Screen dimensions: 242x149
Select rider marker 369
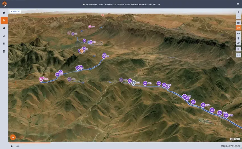coord(104,57)
